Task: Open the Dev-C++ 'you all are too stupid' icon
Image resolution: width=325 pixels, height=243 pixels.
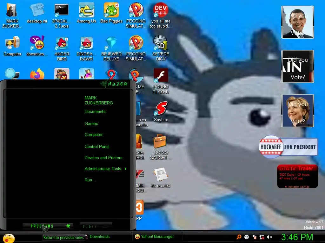Action: click(x=161, y=15)
